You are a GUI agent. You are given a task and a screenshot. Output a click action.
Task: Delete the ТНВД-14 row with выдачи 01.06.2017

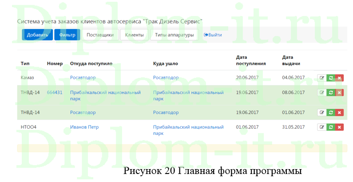point(339,112)
